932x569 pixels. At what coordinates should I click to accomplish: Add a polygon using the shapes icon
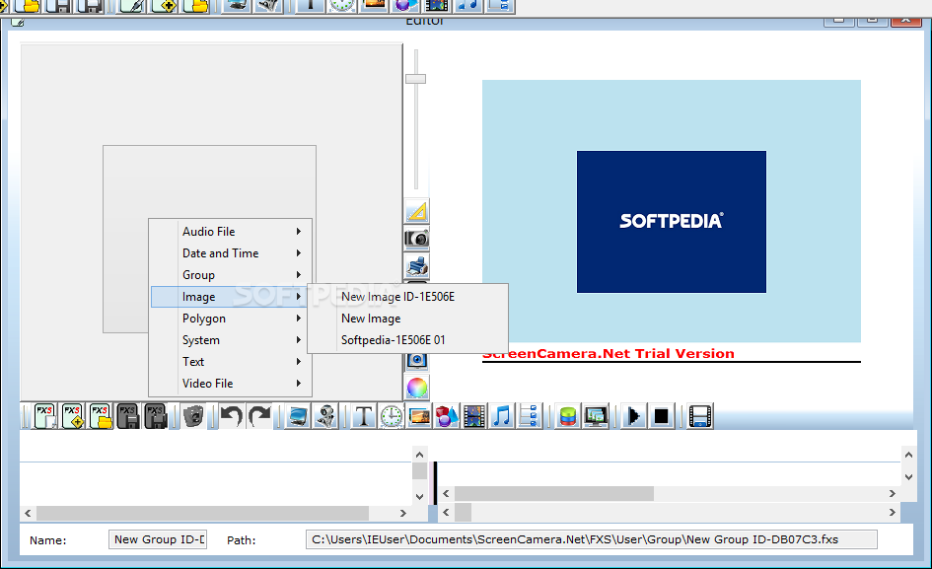(447, 416)
